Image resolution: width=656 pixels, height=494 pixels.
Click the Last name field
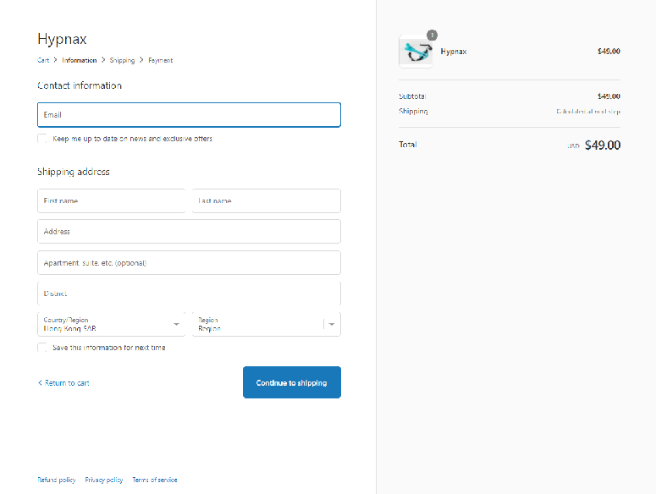[x=267, y=201]
